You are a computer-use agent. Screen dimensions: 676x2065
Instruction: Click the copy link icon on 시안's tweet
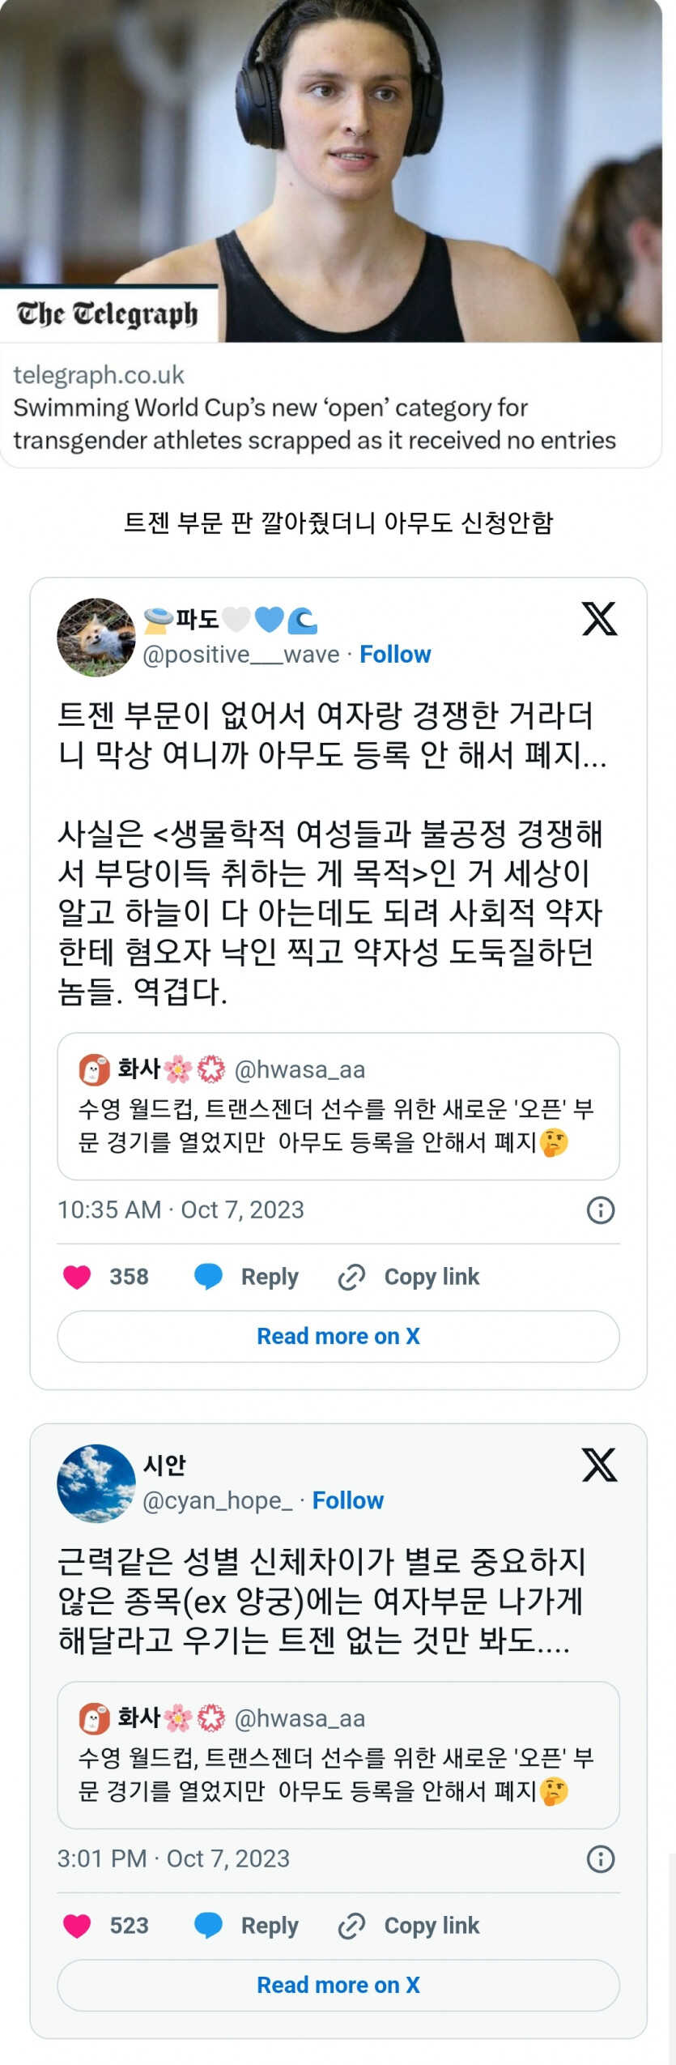(x=351, y=1926)
